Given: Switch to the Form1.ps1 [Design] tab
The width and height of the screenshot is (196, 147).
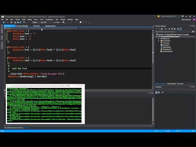Looking at the screenshot, I should 22,26.
